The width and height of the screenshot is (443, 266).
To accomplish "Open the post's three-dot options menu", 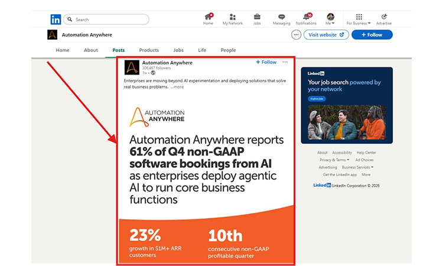I will pos(285,62).
